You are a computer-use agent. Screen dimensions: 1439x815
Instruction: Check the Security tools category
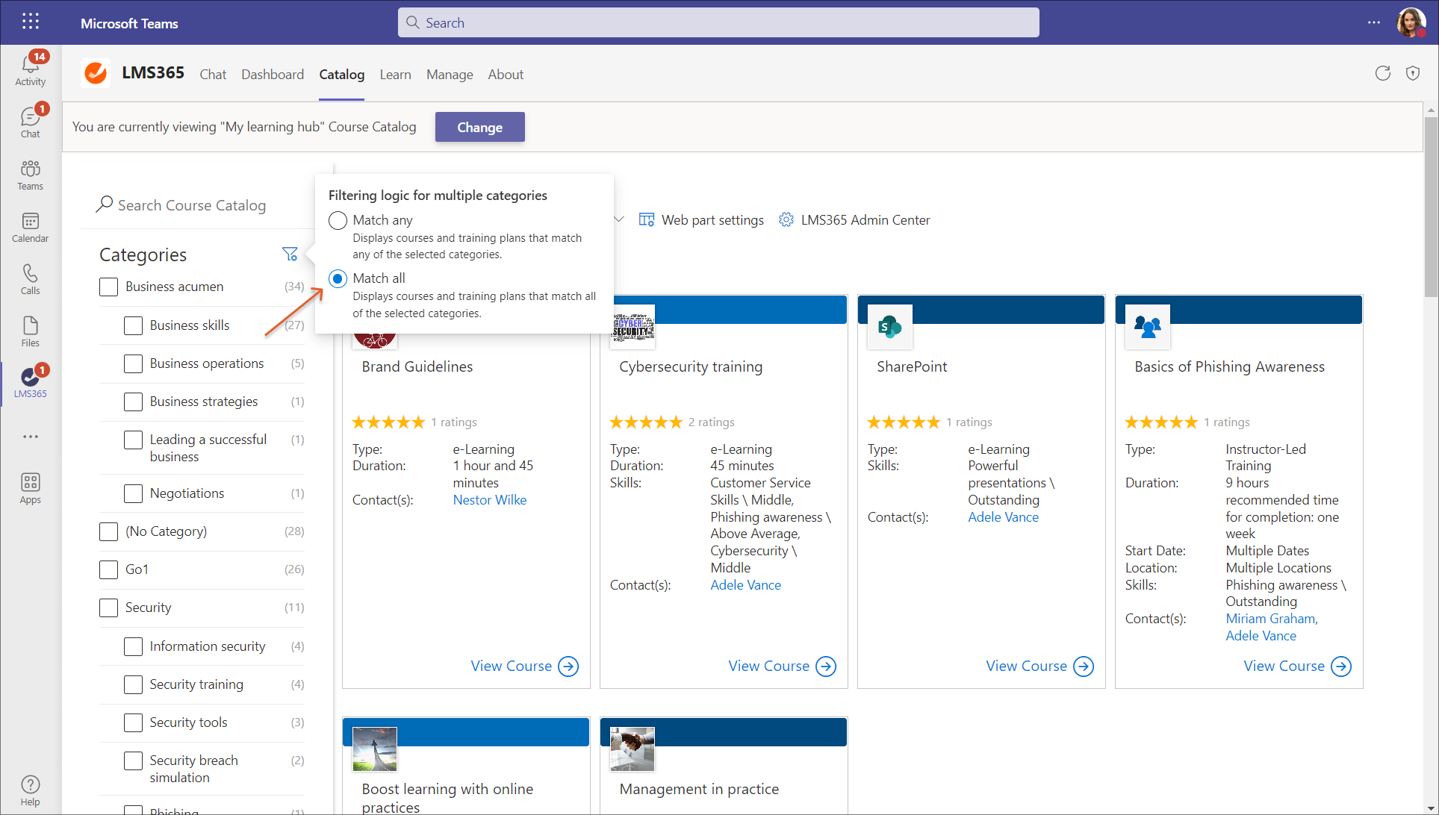pos(133,722)
